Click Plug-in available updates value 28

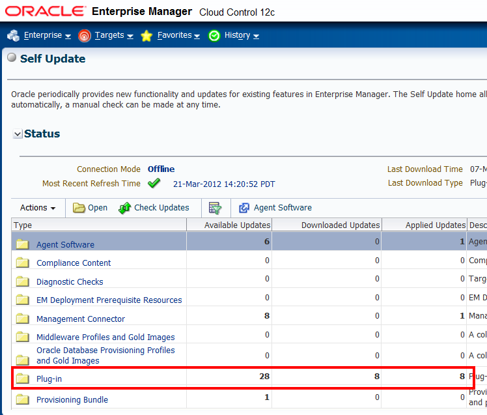point(264,377)
